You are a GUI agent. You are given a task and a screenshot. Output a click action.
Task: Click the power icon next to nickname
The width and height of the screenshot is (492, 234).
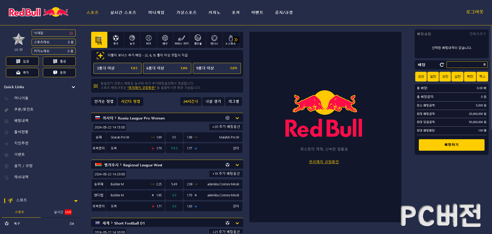point(71,33)
